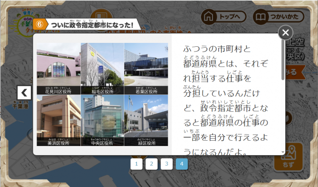
Task: Click the open book icon in つかいかた
Action: (261, 17)
